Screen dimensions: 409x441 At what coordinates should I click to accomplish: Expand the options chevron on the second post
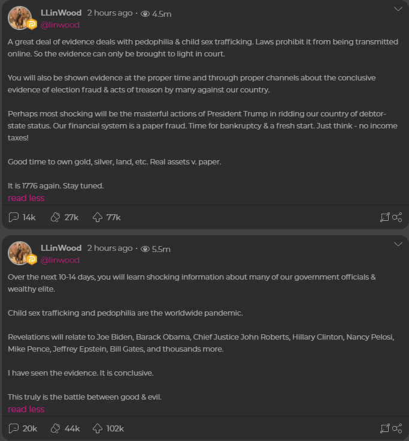(398, 244)
